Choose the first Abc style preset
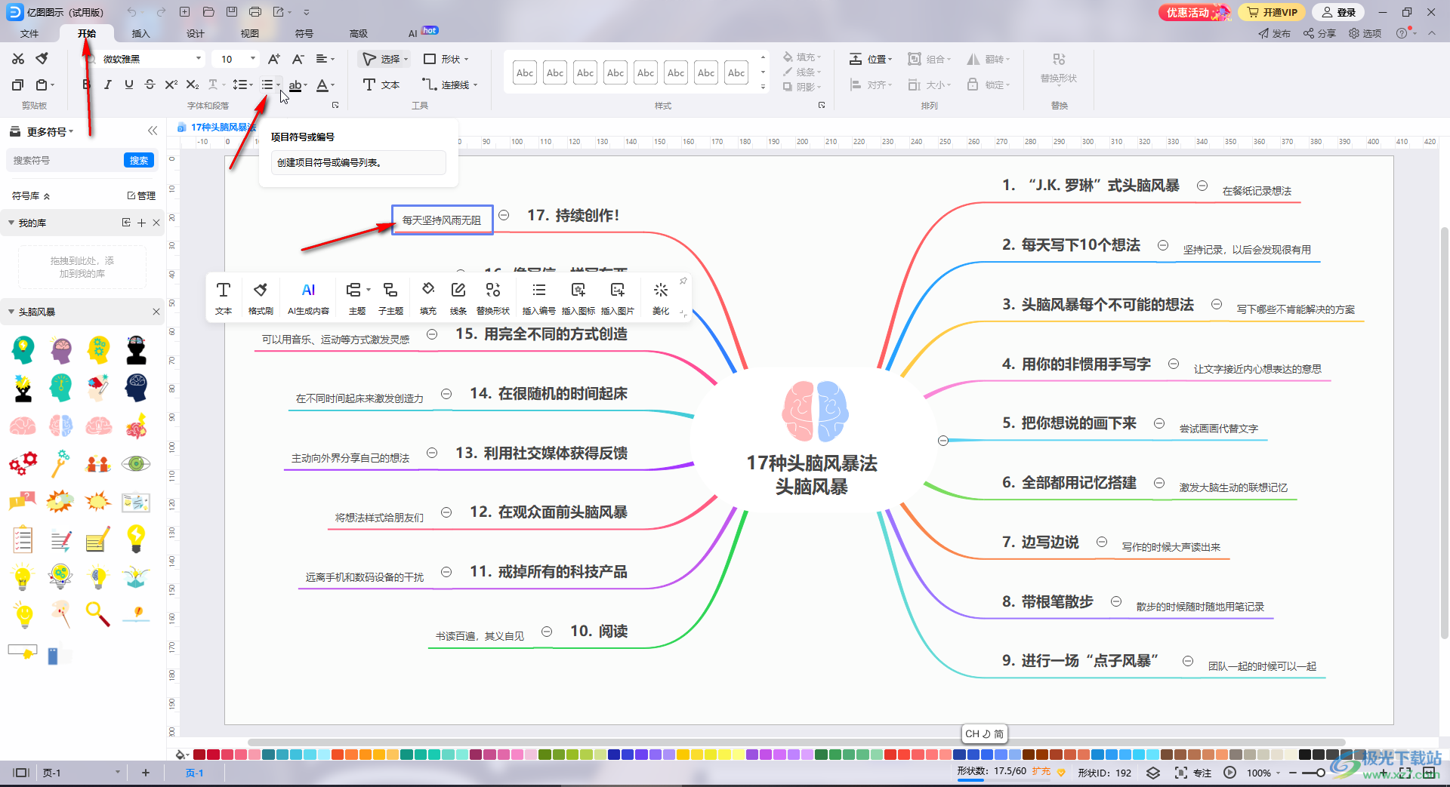Viewport: 1450px width, 787px height. click(525, 72)
